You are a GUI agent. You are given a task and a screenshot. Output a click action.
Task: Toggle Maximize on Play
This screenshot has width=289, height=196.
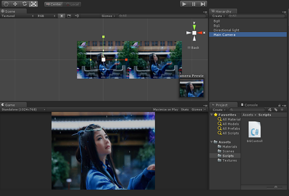pyautogui.click(x=165, y=109)
